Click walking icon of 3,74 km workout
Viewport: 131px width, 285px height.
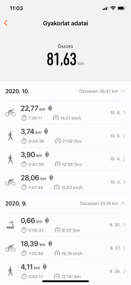pos(10,136)
